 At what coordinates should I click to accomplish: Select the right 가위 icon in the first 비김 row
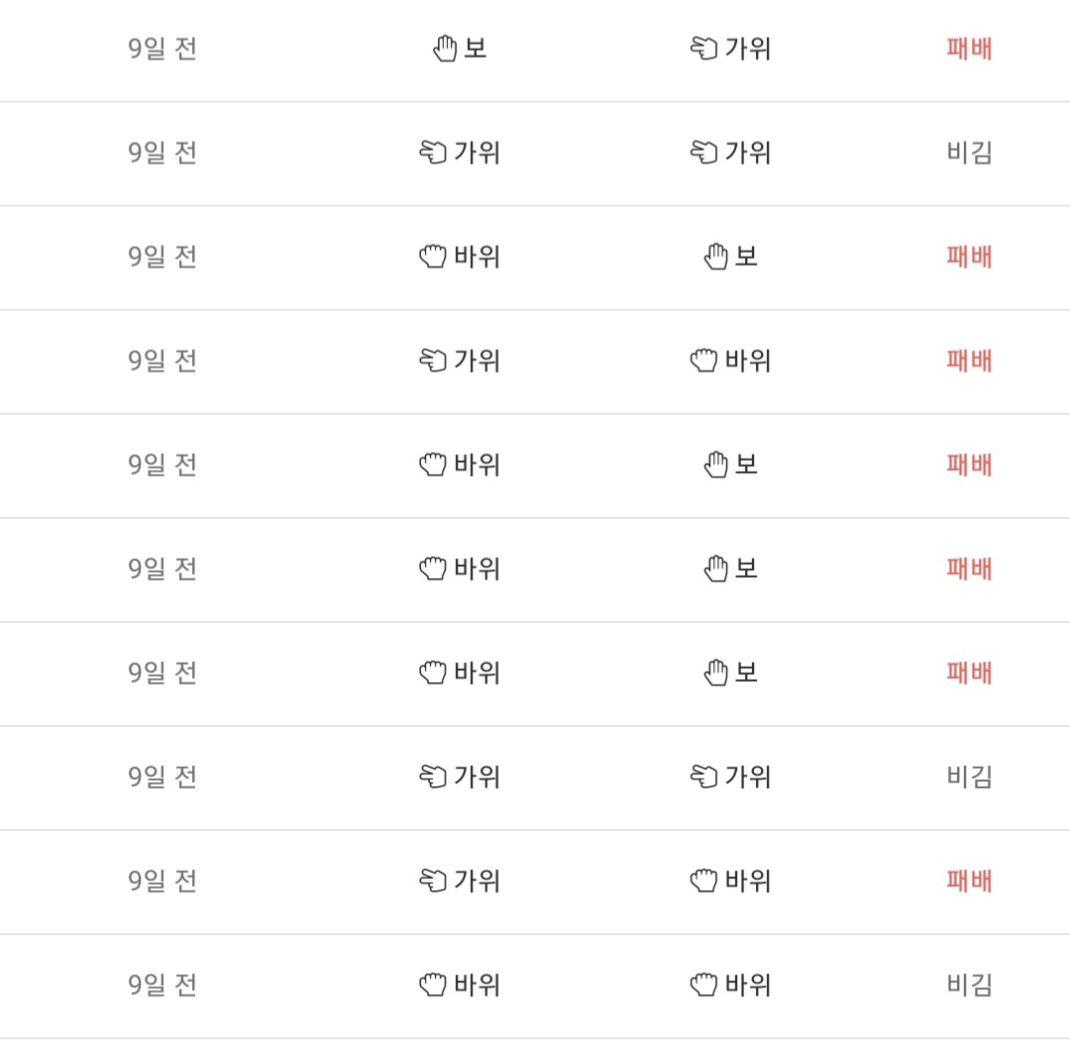(x=703, y=153)
